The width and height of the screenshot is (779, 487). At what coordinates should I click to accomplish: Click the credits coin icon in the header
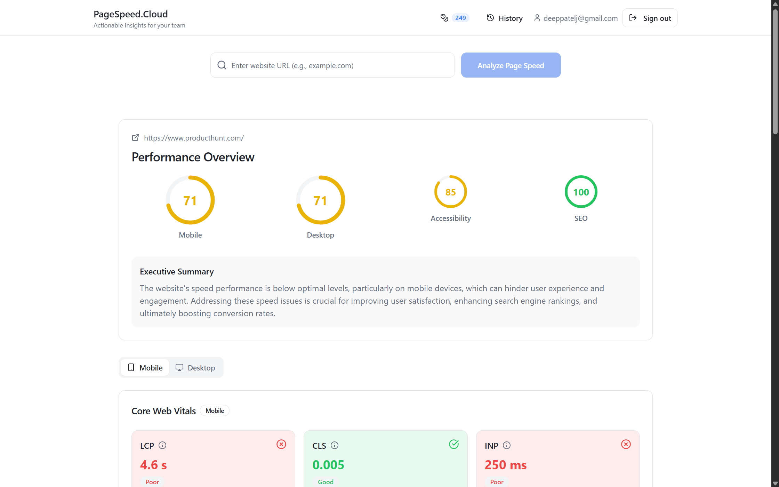(444, 17)
